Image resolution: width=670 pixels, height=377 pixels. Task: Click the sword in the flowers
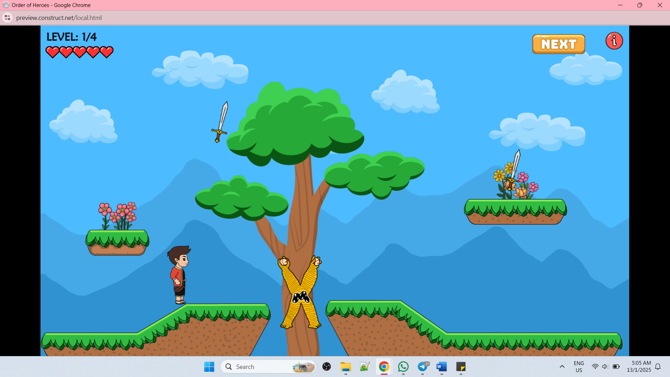[513, 170]
